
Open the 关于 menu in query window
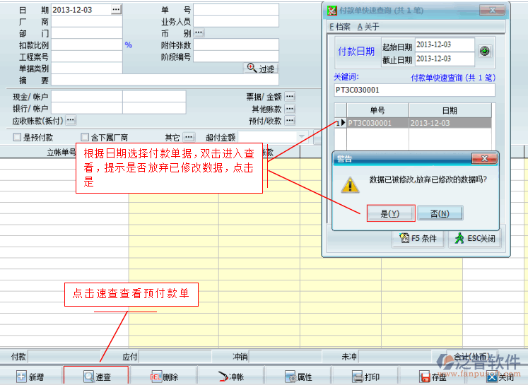click(368, 26)
